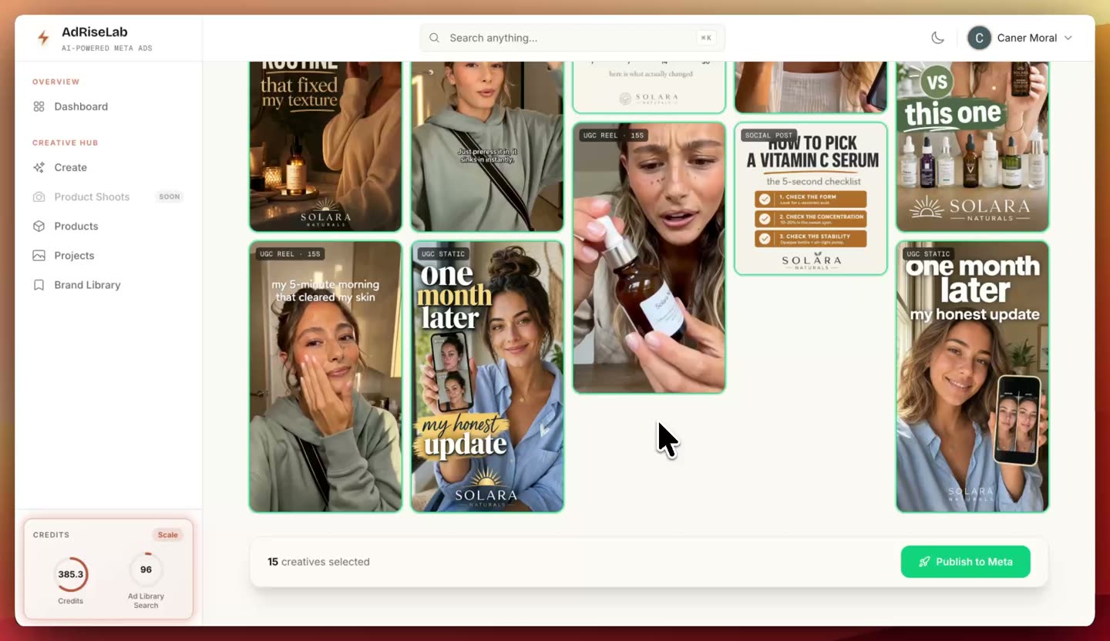The width and height of the screenshot is (1110, 641).
Task: Click the chevron next to Caner Moral
Action: coord(1068,38)
